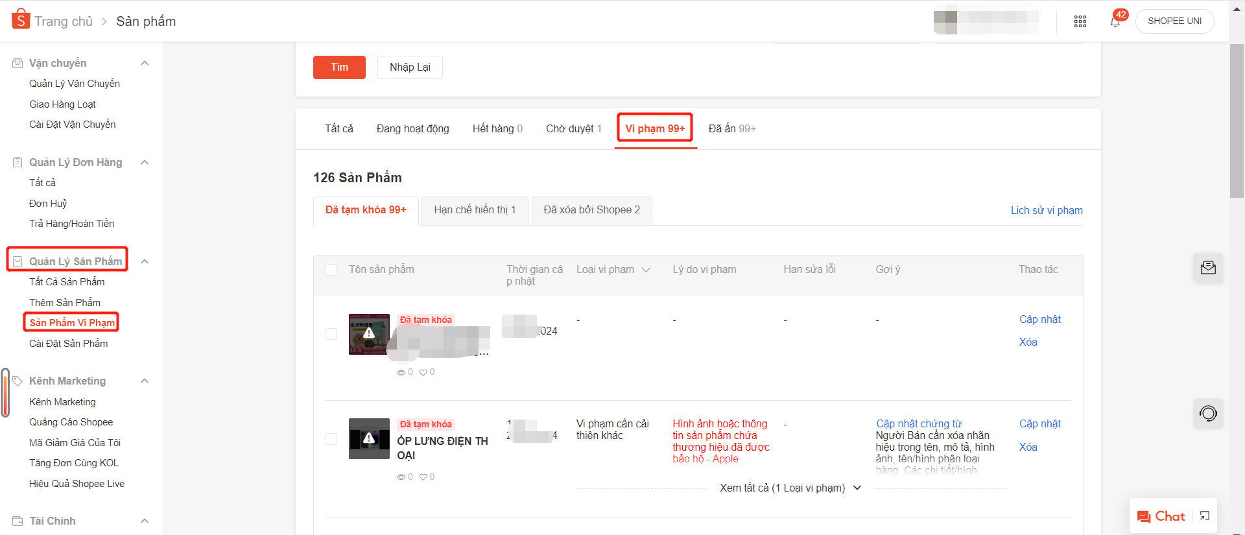This screenshot has height=535, width=1245.
Task: Switch to the Đã ẩn 99+ tab
Action: click(732, 128)
